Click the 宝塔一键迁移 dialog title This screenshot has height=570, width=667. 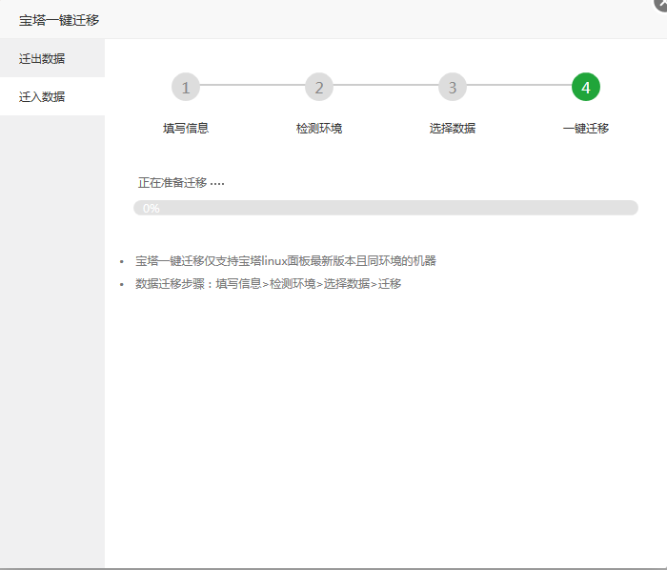click(x=59, y=20)
